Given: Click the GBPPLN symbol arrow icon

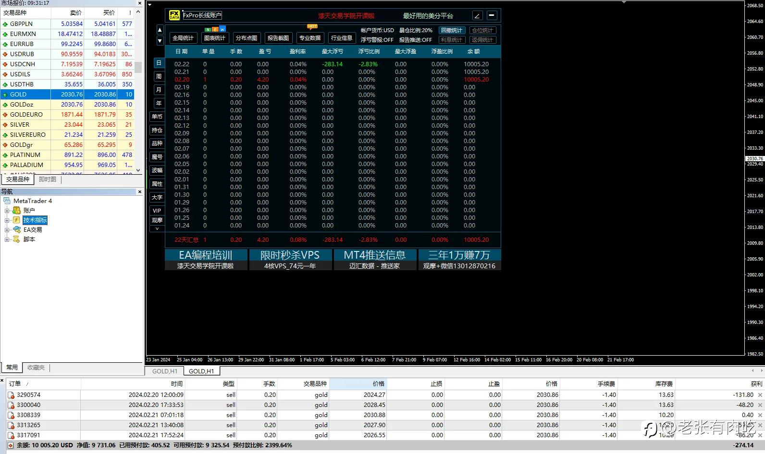Looking at the screenshot, I should click(x=5, y=24).
